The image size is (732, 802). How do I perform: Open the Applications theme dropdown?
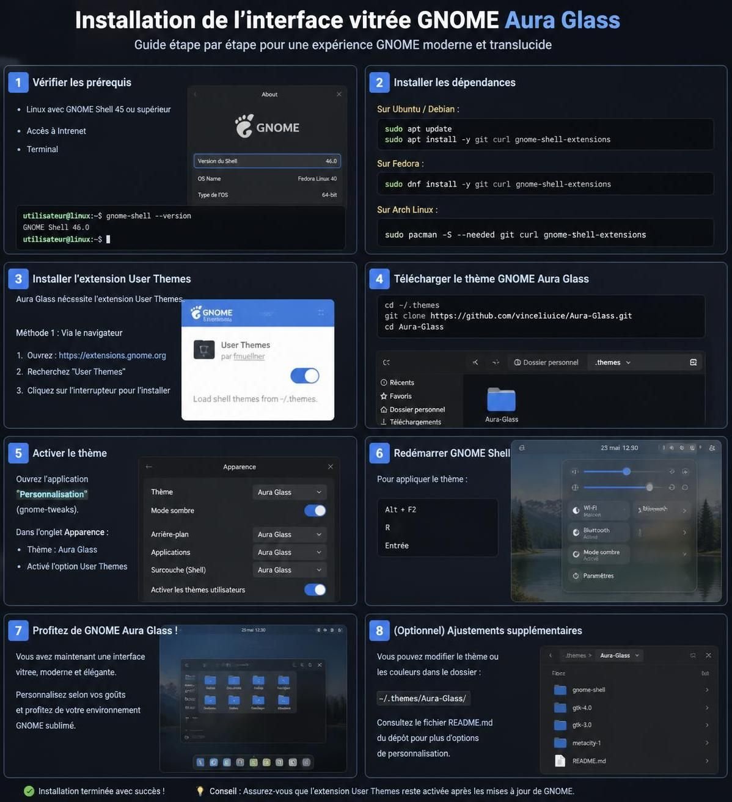point(290,552)
